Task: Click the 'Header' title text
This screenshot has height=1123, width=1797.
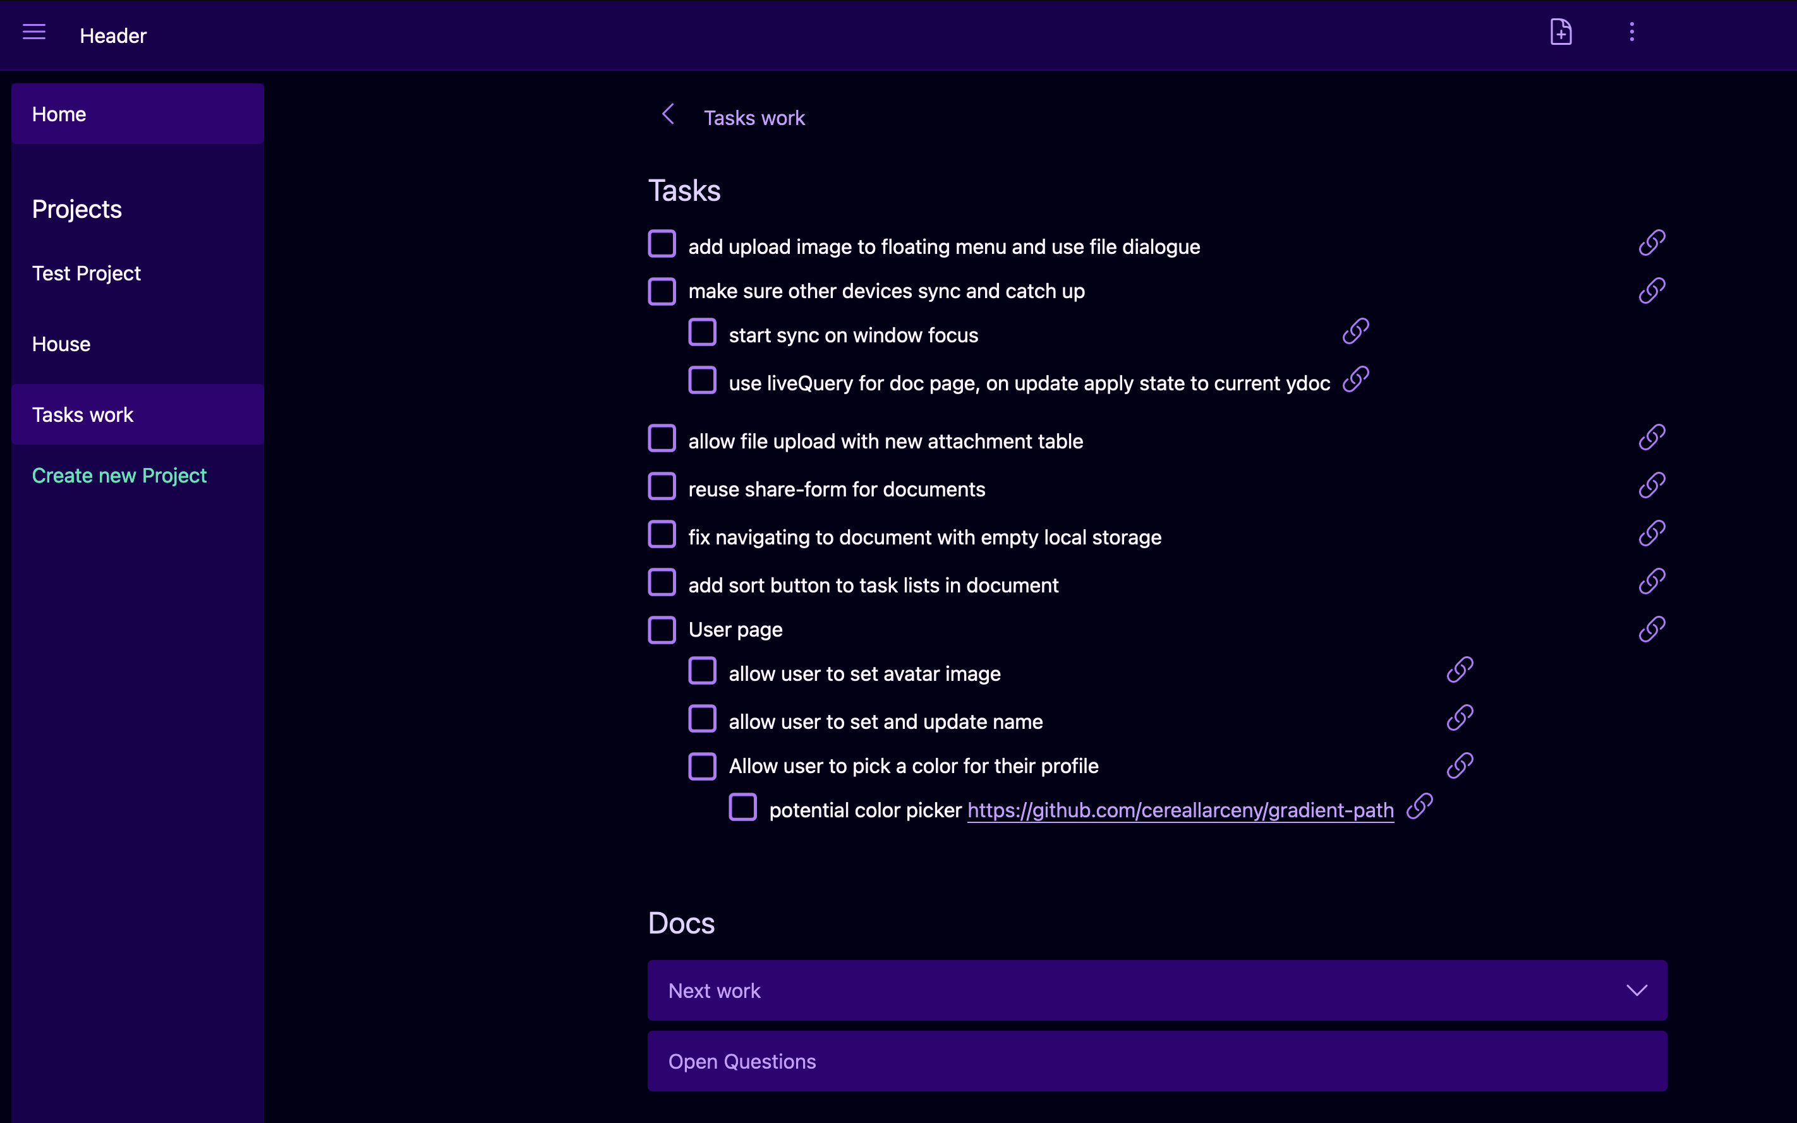Action: pyautogui.click(x=113, y=35)
